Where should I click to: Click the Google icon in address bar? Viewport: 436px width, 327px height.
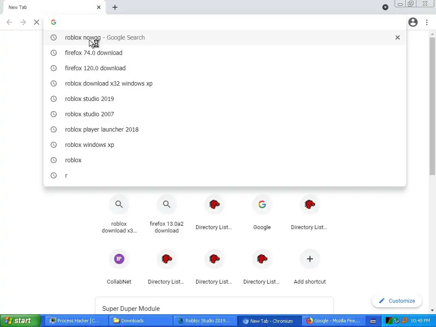pos(54,22)
